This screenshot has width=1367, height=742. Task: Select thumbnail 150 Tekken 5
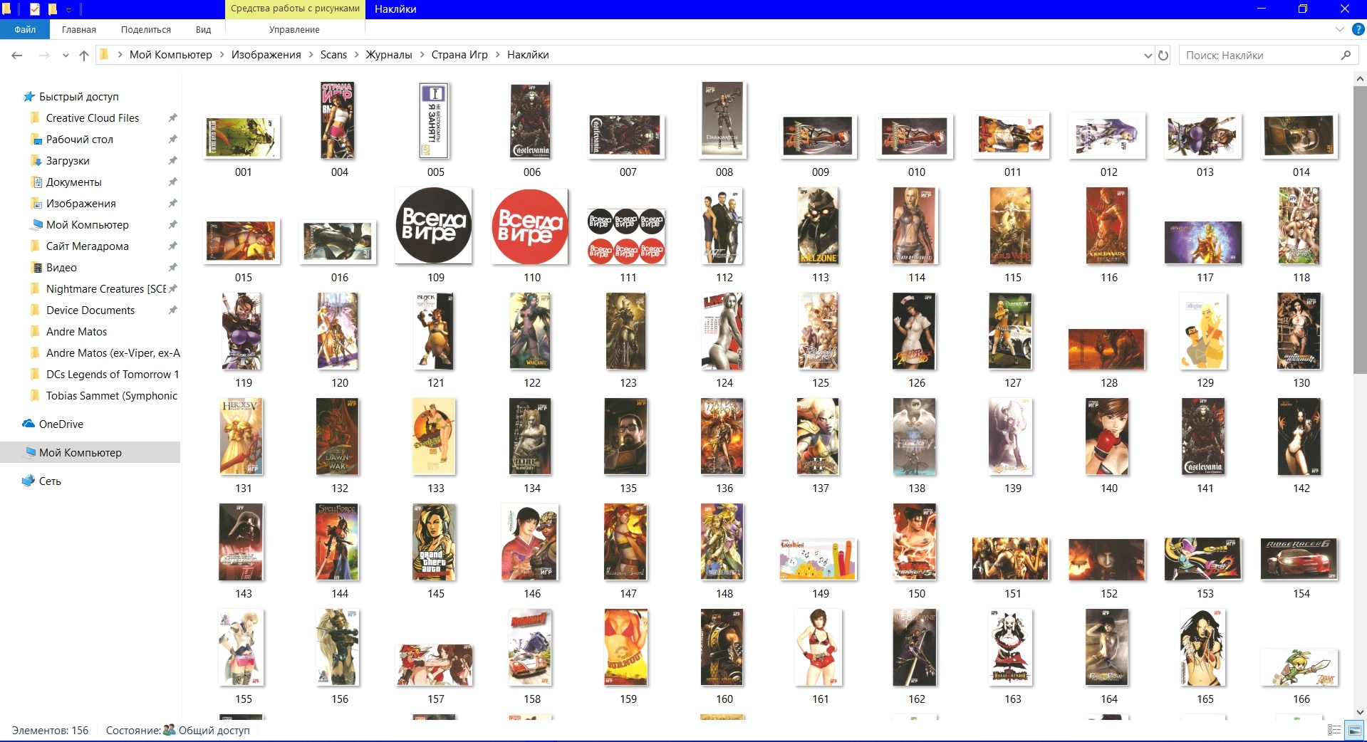(915, 543)
